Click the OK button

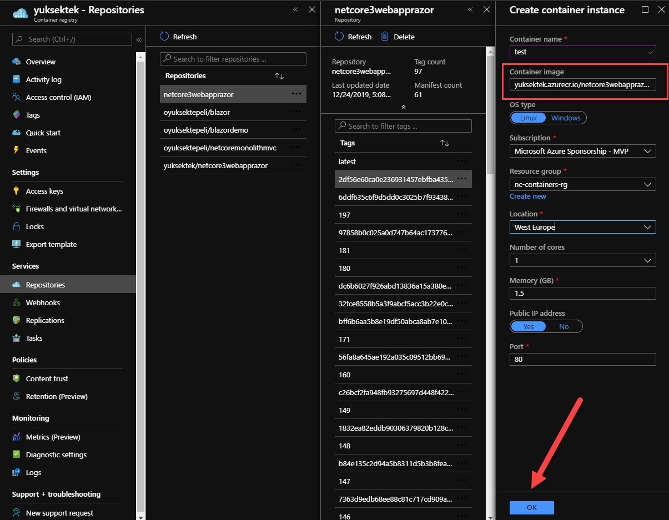531,507
